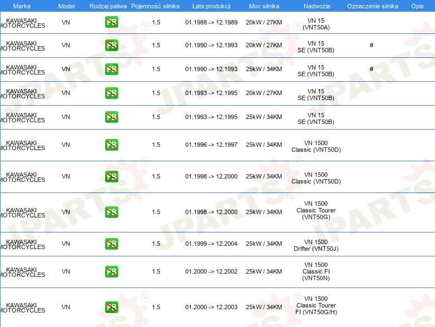Click VN model cell in the Drifter row
Image resolution: width=435 pixels, height=327 pixels.
(66, 244)
